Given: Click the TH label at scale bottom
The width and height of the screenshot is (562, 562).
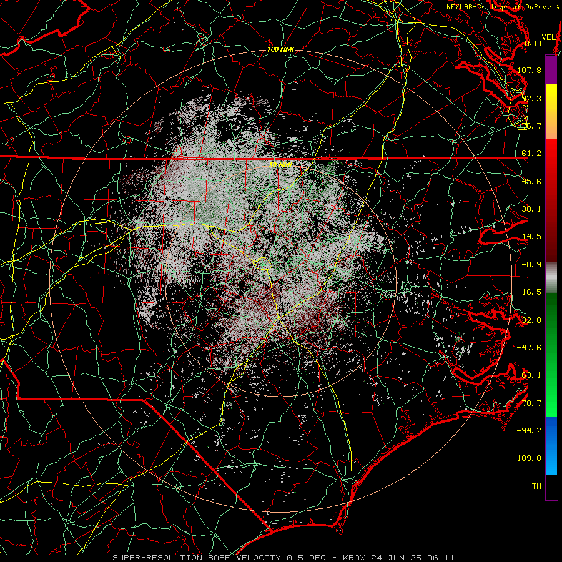Looking at the screenshot, I should coord(536,486).
